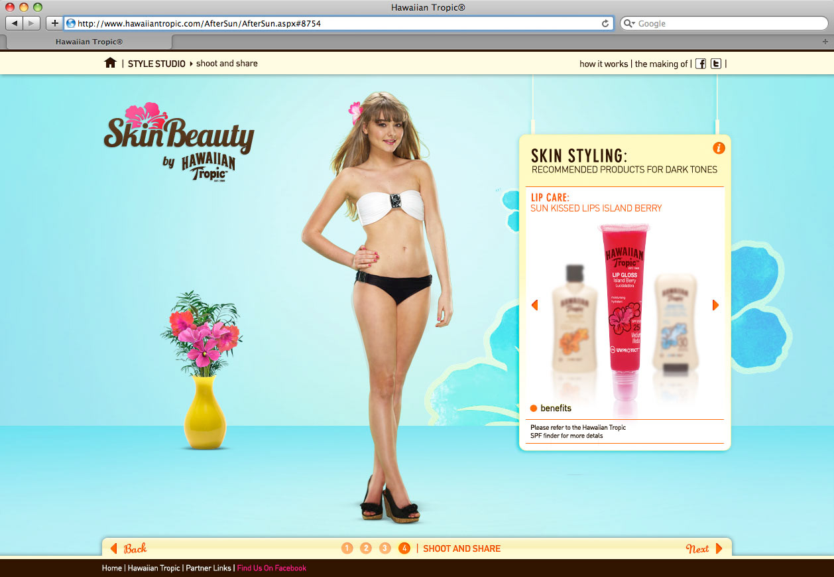Open the Home footer link
The height and width of the screenshot is (577, 834).
tap(112, 568)
